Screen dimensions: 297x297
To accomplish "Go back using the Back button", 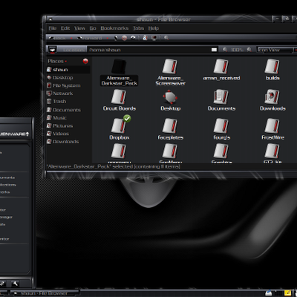I will (57, 38).
